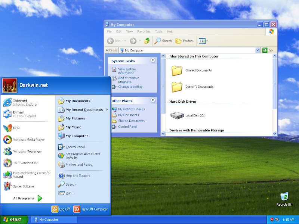Click the Up folder toolbar icon
This screenshot has height=224, width=299.
click(x=147, y=41)
